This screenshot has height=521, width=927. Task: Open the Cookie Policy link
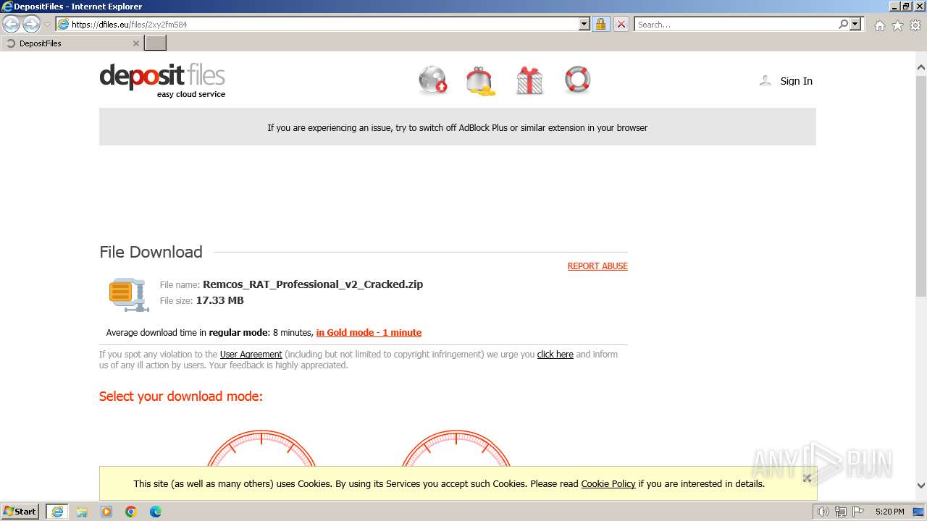click(x=608, y=484)
